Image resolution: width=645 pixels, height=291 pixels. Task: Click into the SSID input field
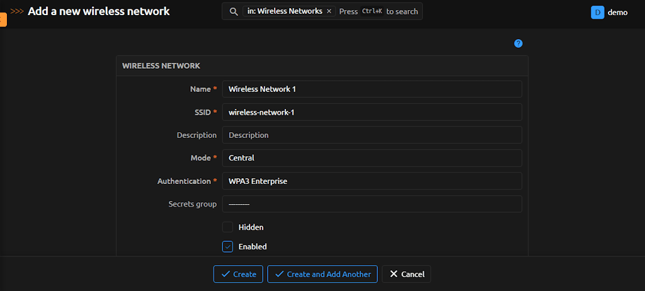click(372, 112)
